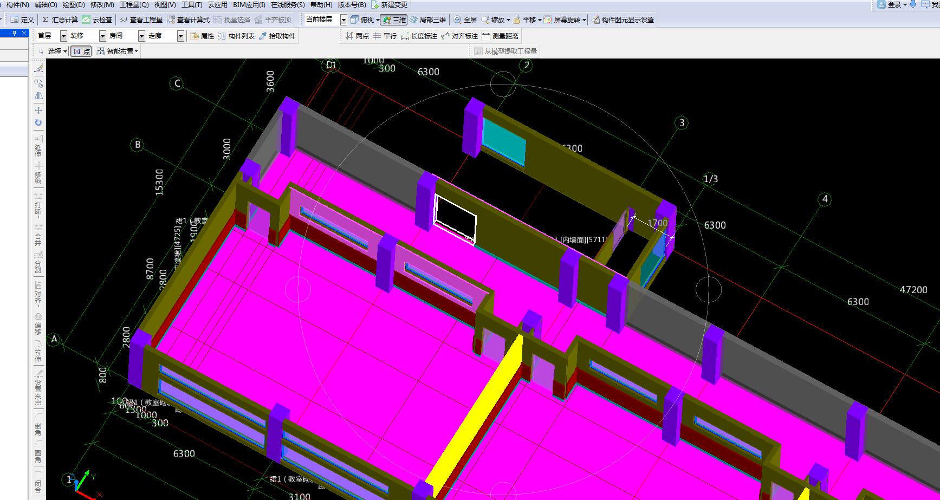Click the 47200 dimension label
940x500 pixels.
pos(913,290)
